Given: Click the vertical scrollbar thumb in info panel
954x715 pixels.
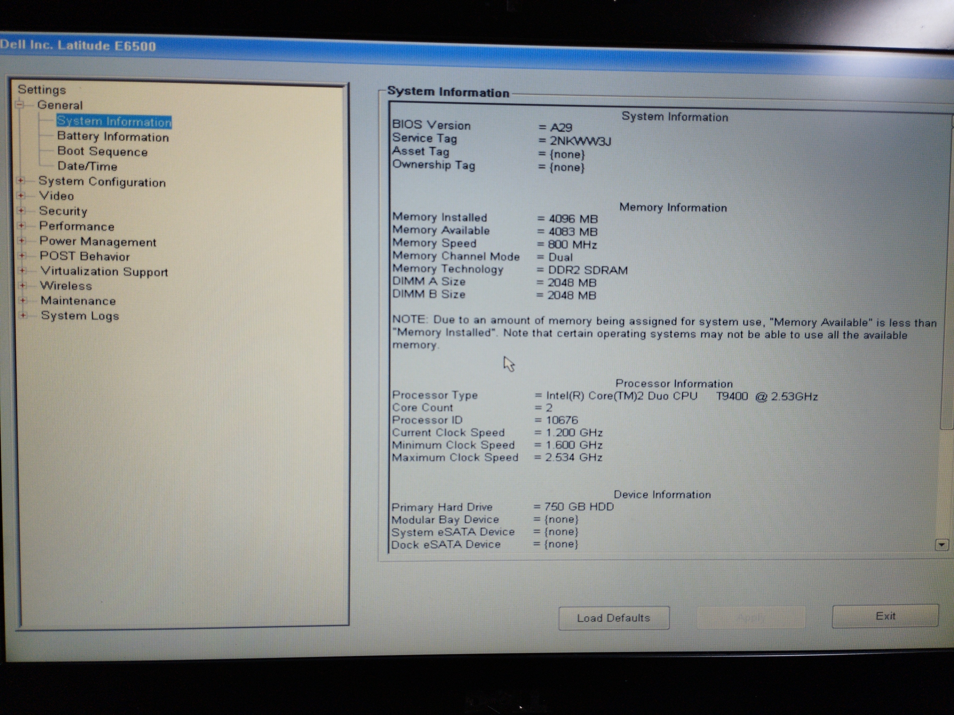Looking at the screenshot, I should pos(947,273).
